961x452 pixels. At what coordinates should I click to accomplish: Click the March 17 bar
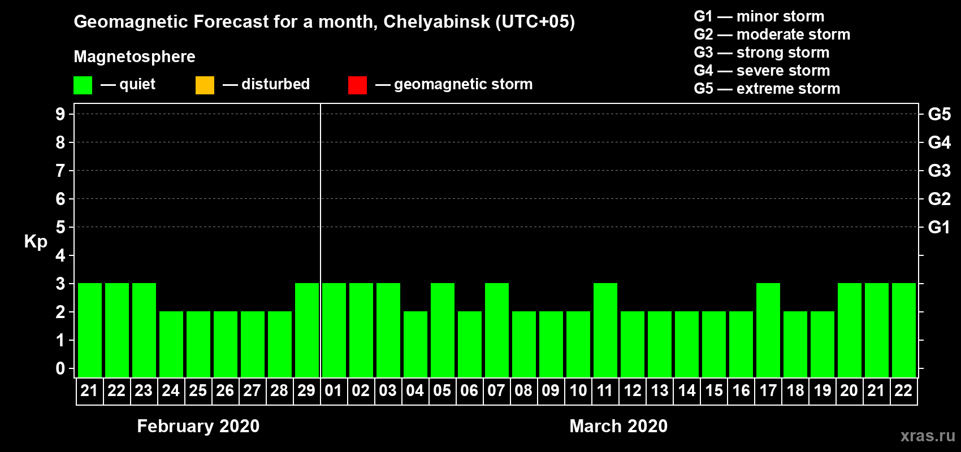[x=768, y=330]
